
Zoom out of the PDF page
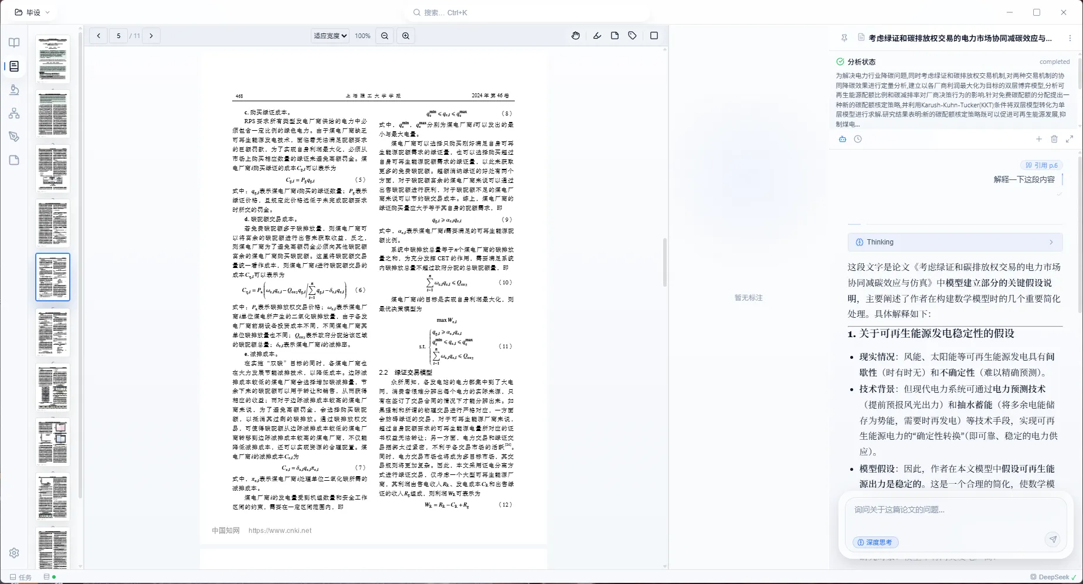[x=385, y=36]
